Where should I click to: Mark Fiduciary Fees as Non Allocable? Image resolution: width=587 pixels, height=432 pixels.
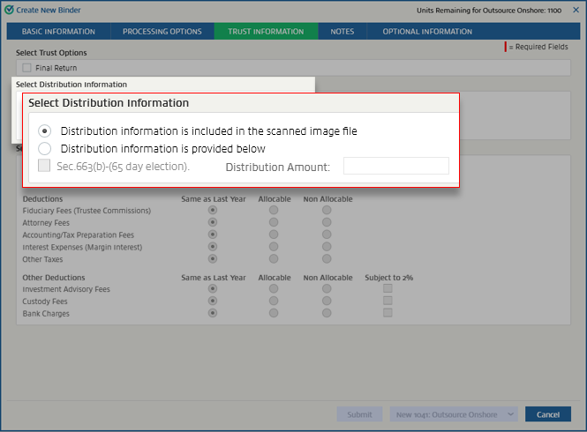point(327,211)
